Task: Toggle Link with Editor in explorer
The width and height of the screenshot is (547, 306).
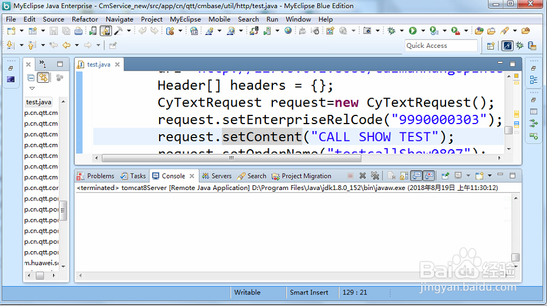Action: click(x=43, y=78)
